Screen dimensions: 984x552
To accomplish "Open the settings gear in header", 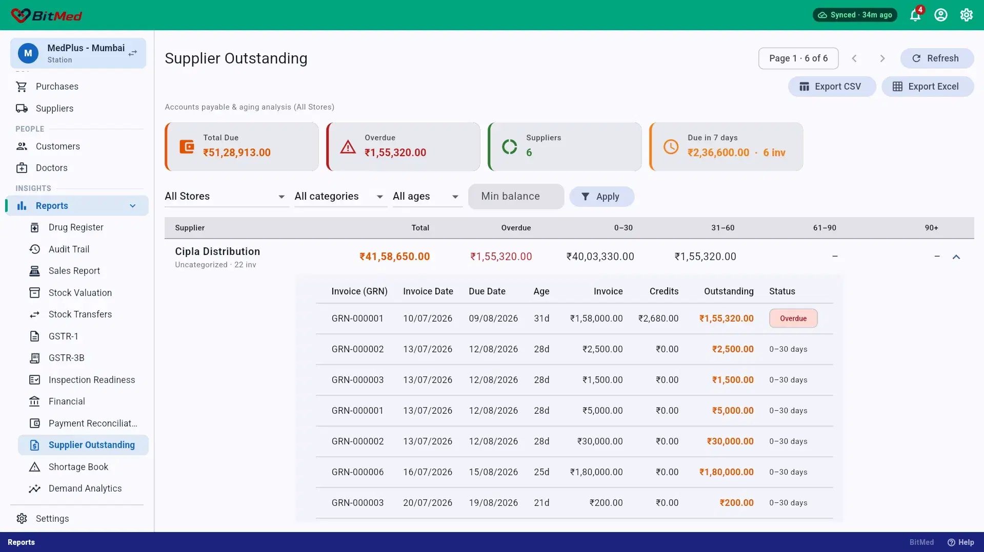I will point(967,15).
